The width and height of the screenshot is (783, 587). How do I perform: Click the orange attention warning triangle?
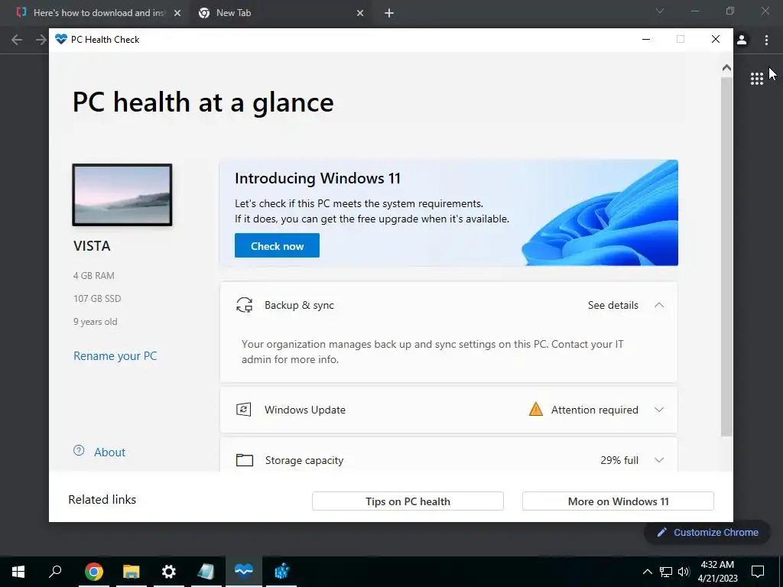click(x=535, y=410)
